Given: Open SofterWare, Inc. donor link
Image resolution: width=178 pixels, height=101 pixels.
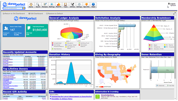Looking at the screenshot, I should click(x=7, y=82).
